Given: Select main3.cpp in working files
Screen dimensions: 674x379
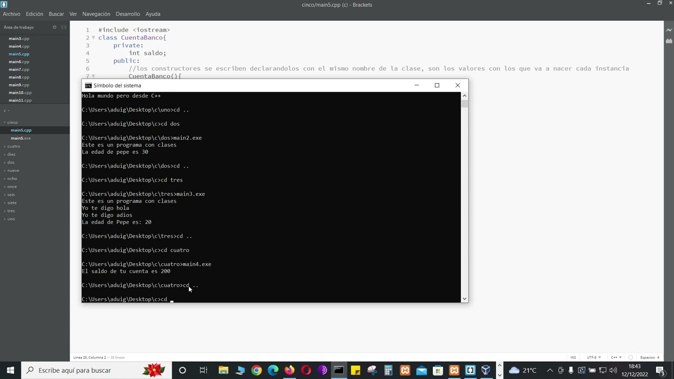Looking at the screenshot, I should [19, 38].
